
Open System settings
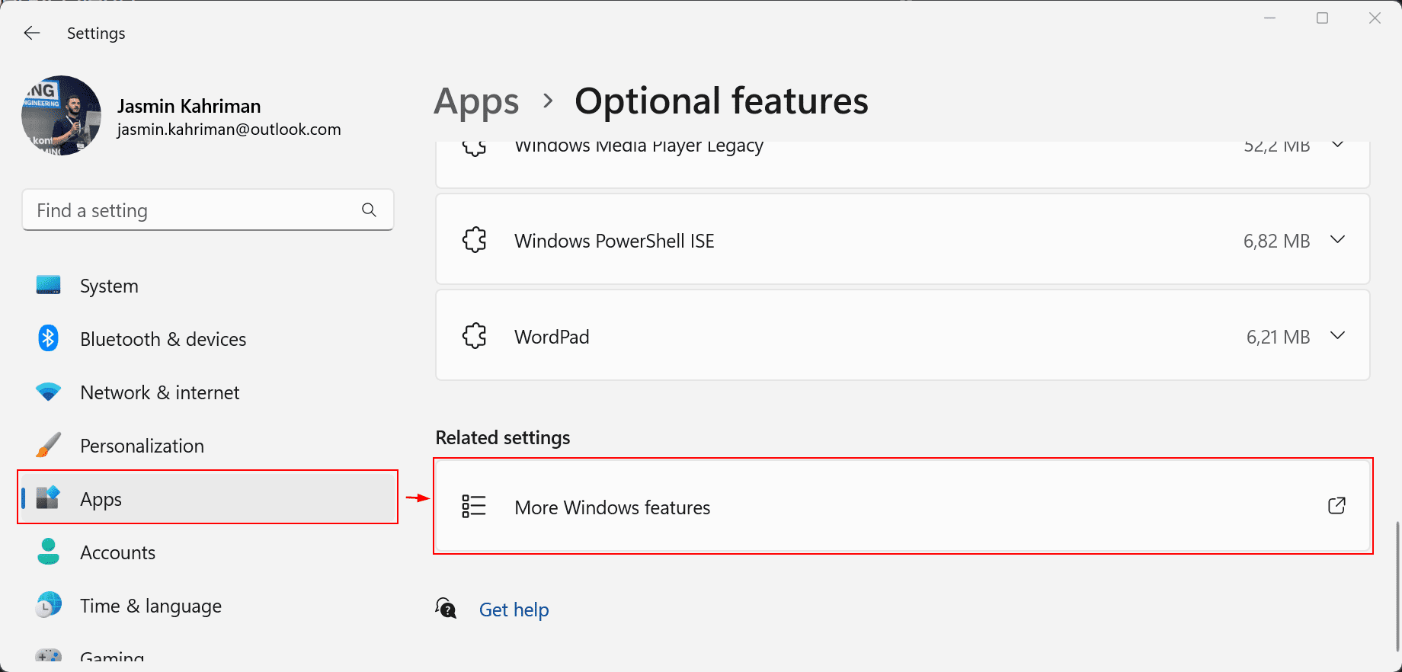(208, 286)
